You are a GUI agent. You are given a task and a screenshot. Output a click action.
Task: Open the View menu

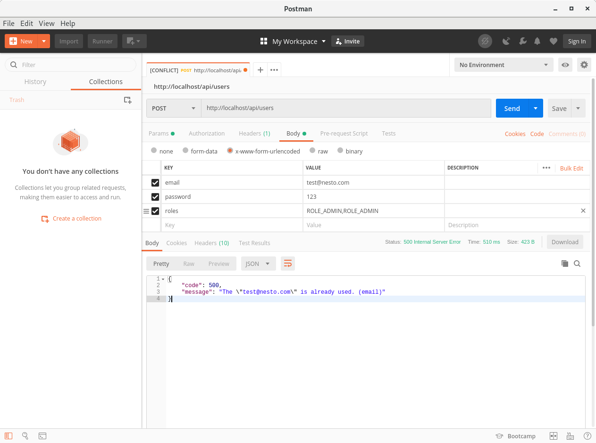click(47, 23)
